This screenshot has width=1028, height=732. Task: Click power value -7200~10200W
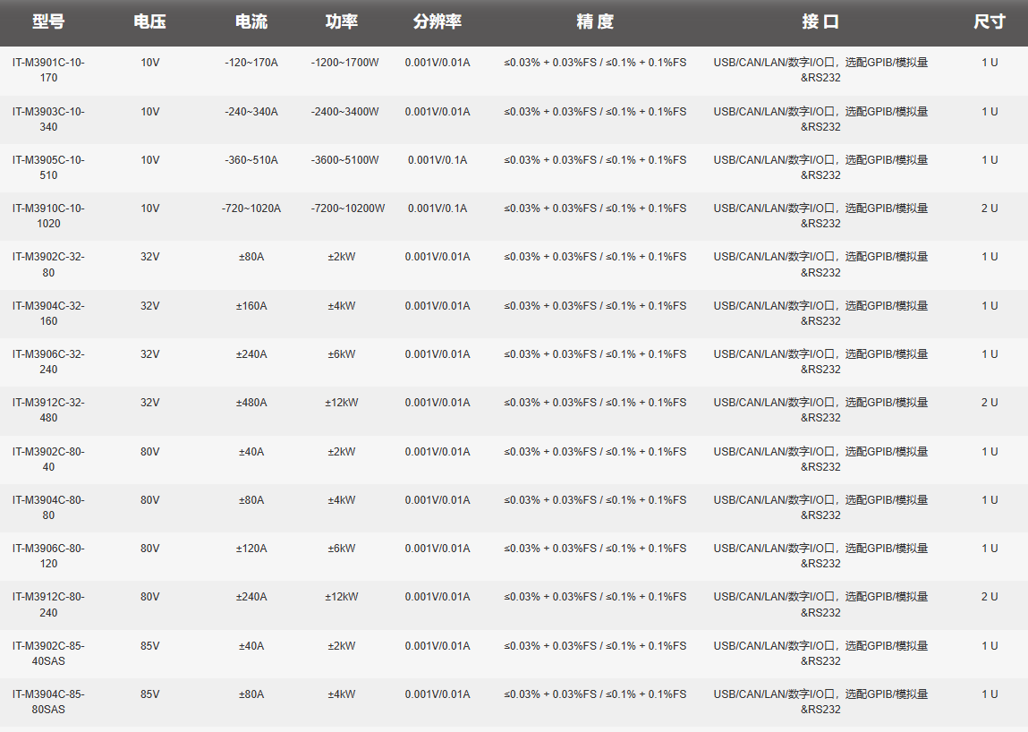click(x=348, y=209)
